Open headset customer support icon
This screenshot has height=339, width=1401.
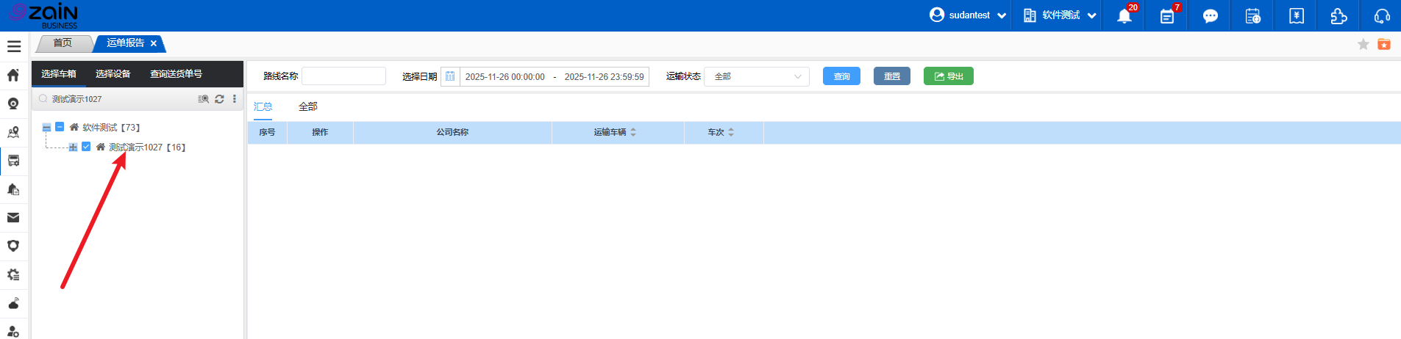(1381, 16)
